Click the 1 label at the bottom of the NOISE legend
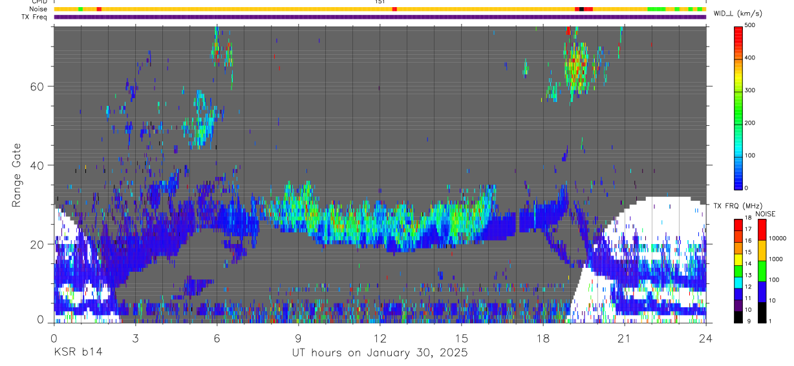 (x=771, y=321)
